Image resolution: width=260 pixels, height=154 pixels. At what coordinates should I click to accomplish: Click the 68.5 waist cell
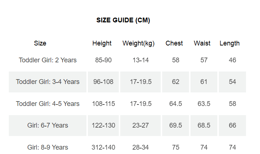click(204, 125)
